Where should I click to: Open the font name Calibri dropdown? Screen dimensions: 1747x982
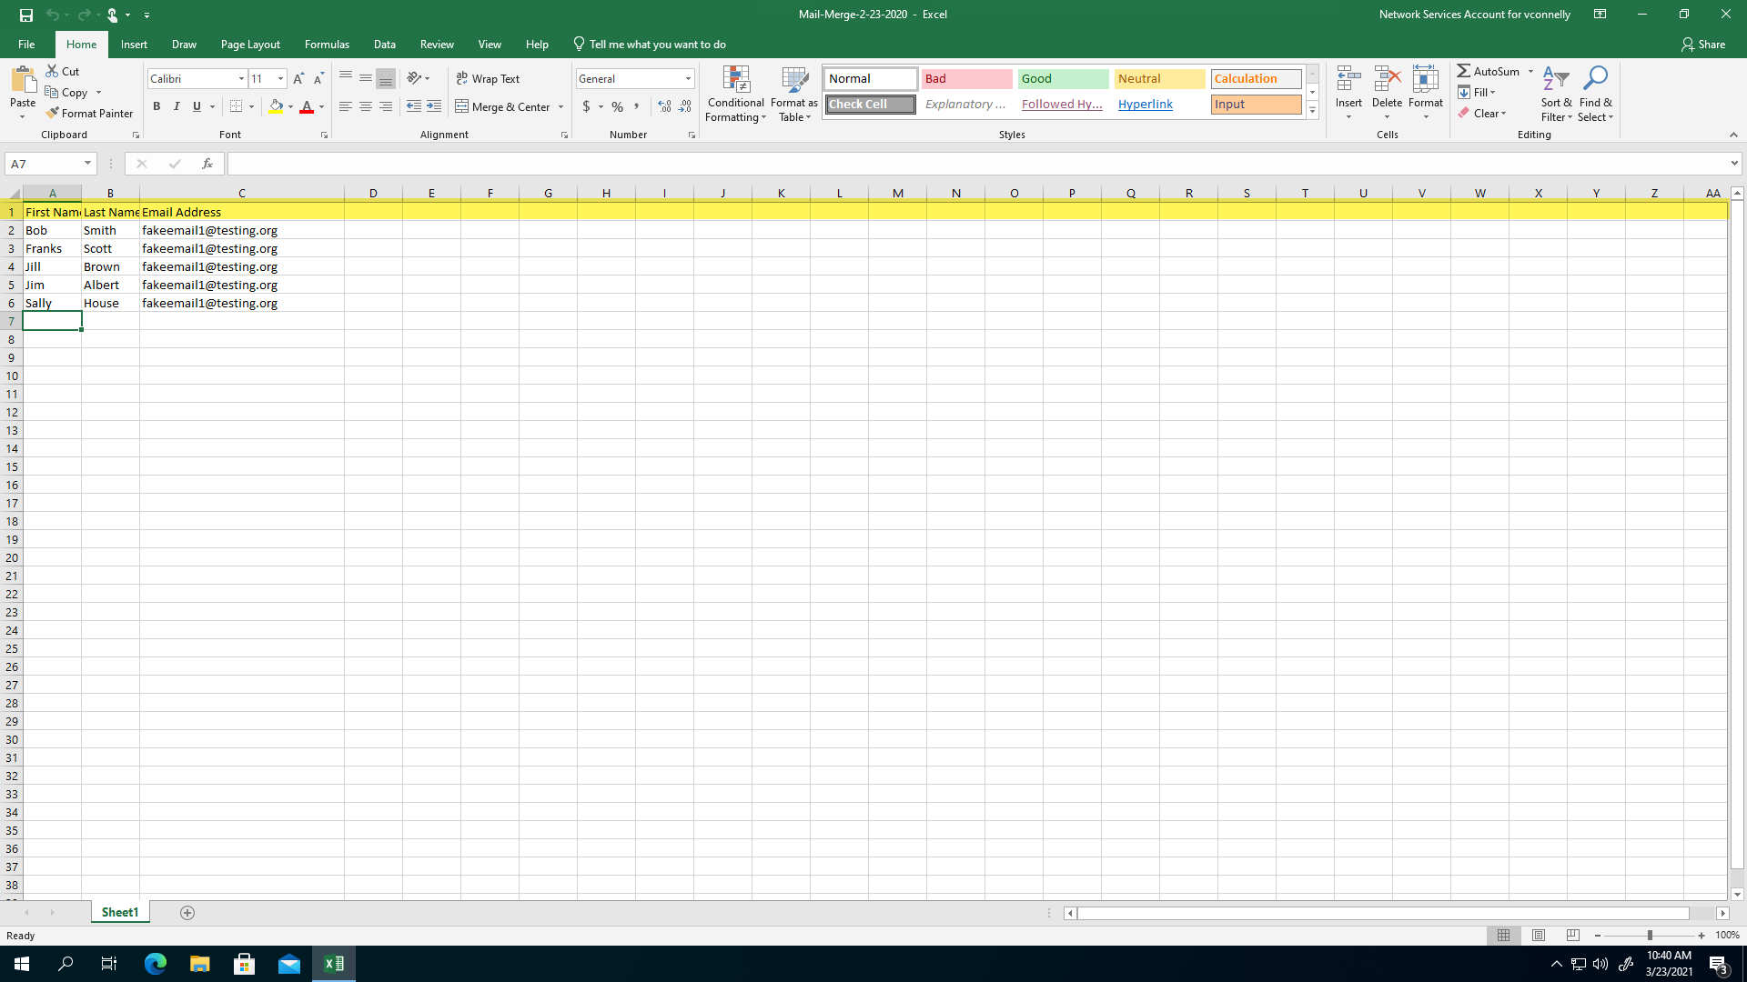tap(241, 79)
